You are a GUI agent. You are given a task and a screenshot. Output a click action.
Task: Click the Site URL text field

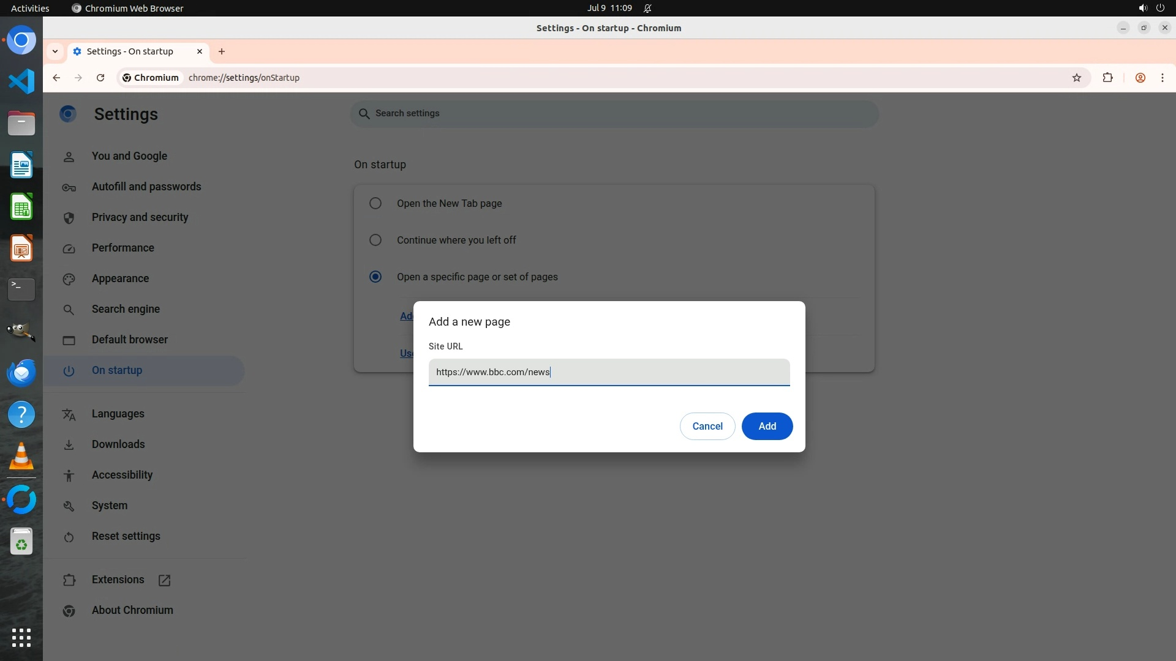coord(609,372)
